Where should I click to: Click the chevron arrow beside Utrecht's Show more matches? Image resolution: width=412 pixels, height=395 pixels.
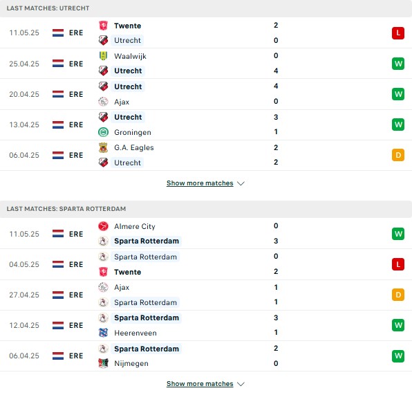[x=241, y=183]
